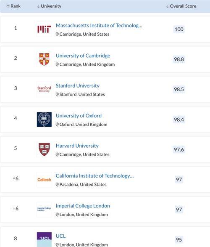The height and width of the screenshot is (247, 210).
Task: Click the Imperial College London logo
Action: click(44, 210)
